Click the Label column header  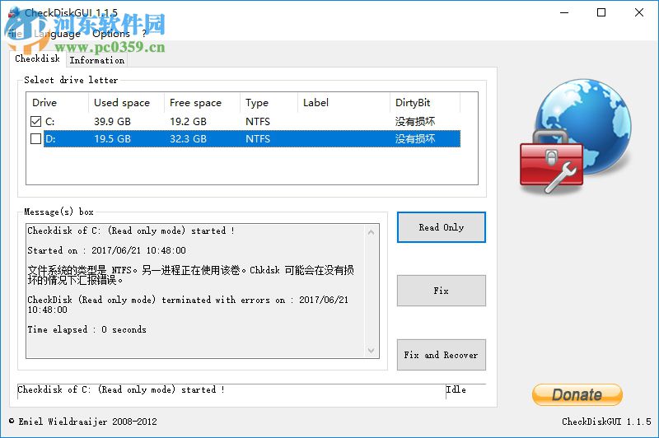tap(344, 102)
